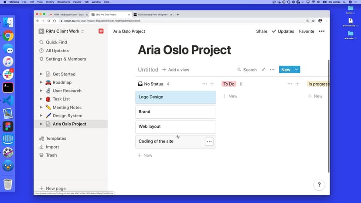
Task: Open Trash in the sidebar
Action: coord(51,155)
